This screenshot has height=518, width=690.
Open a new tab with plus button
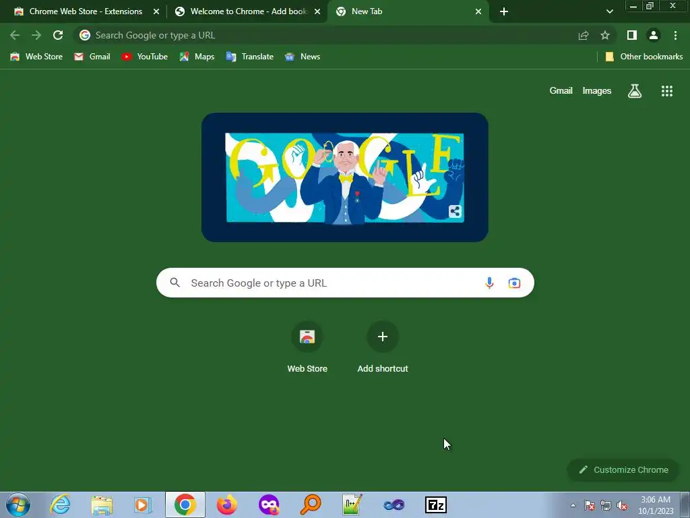click(504, 11)
